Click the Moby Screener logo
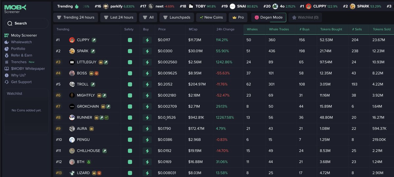The height and width of the screenshot is (177, 394). click(x=15, y=9)
